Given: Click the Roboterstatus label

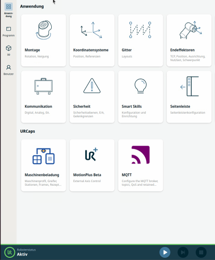Looking at the screenshot, I should [26, 250].
